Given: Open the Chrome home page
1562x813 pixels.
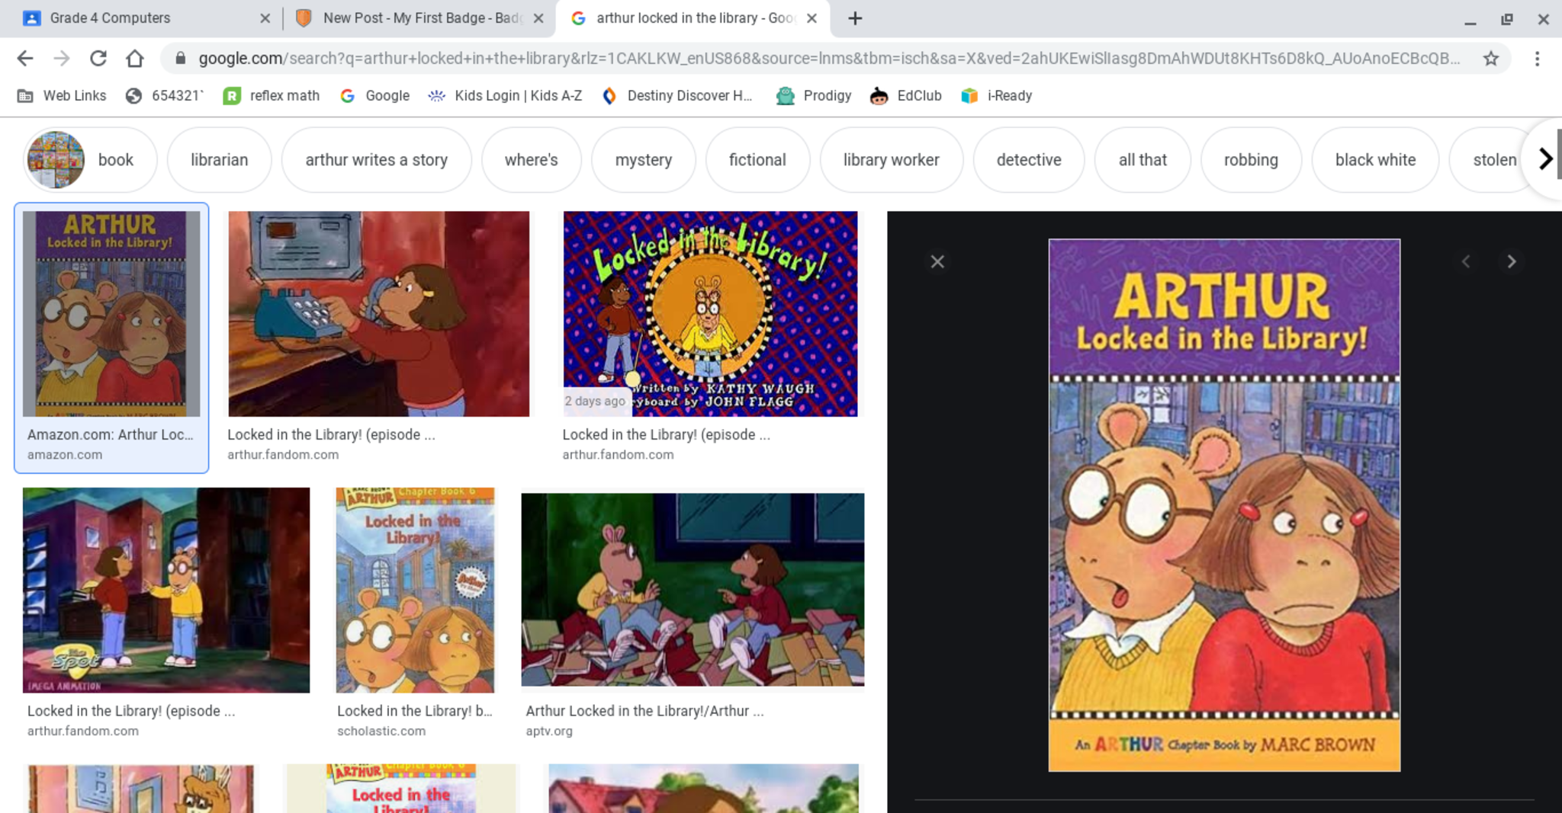Looking at the screenshot, I should click(135, 59).
